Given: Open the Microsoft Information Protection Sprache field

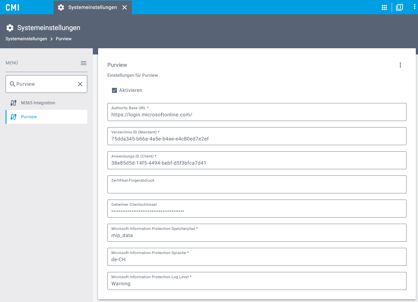Looking at the screenshot, I should click(257, 257).
